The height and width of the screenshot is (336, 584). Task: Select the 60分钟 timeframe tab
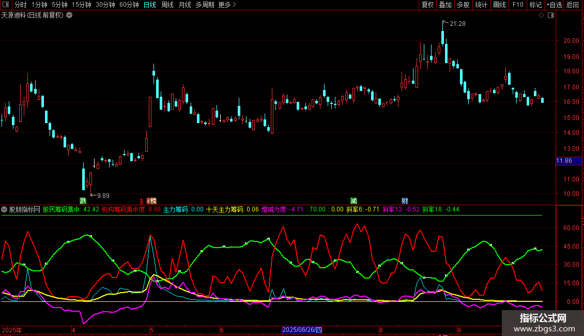(x=129, y=5)
